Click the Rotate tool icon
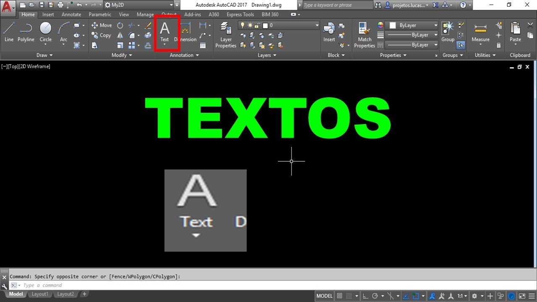Viewport: 537px width, 302px height. 120,25
